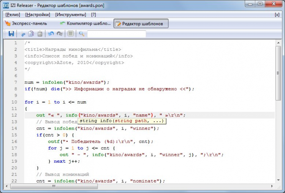The width and height of the screenshot is (285, 193).
Task: Click the horizontal scrollbar left arrow
Action: (x=7, y=186)
